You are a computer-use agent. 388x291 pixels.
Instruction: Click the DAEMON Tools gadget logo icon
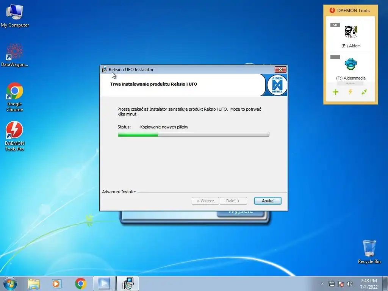coord(332,10)
